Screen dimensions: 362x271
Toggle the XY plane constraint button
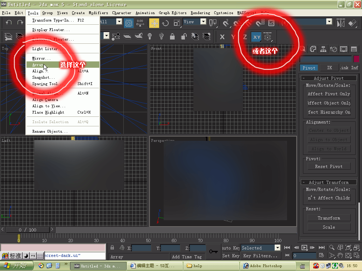pyautogui.click(x=257, y=37)
